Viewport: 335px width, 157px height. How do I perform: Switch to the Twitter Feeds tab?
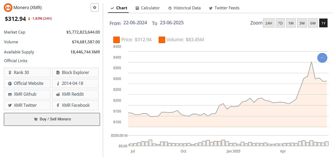pyautogui.click(x=224, y=8)
